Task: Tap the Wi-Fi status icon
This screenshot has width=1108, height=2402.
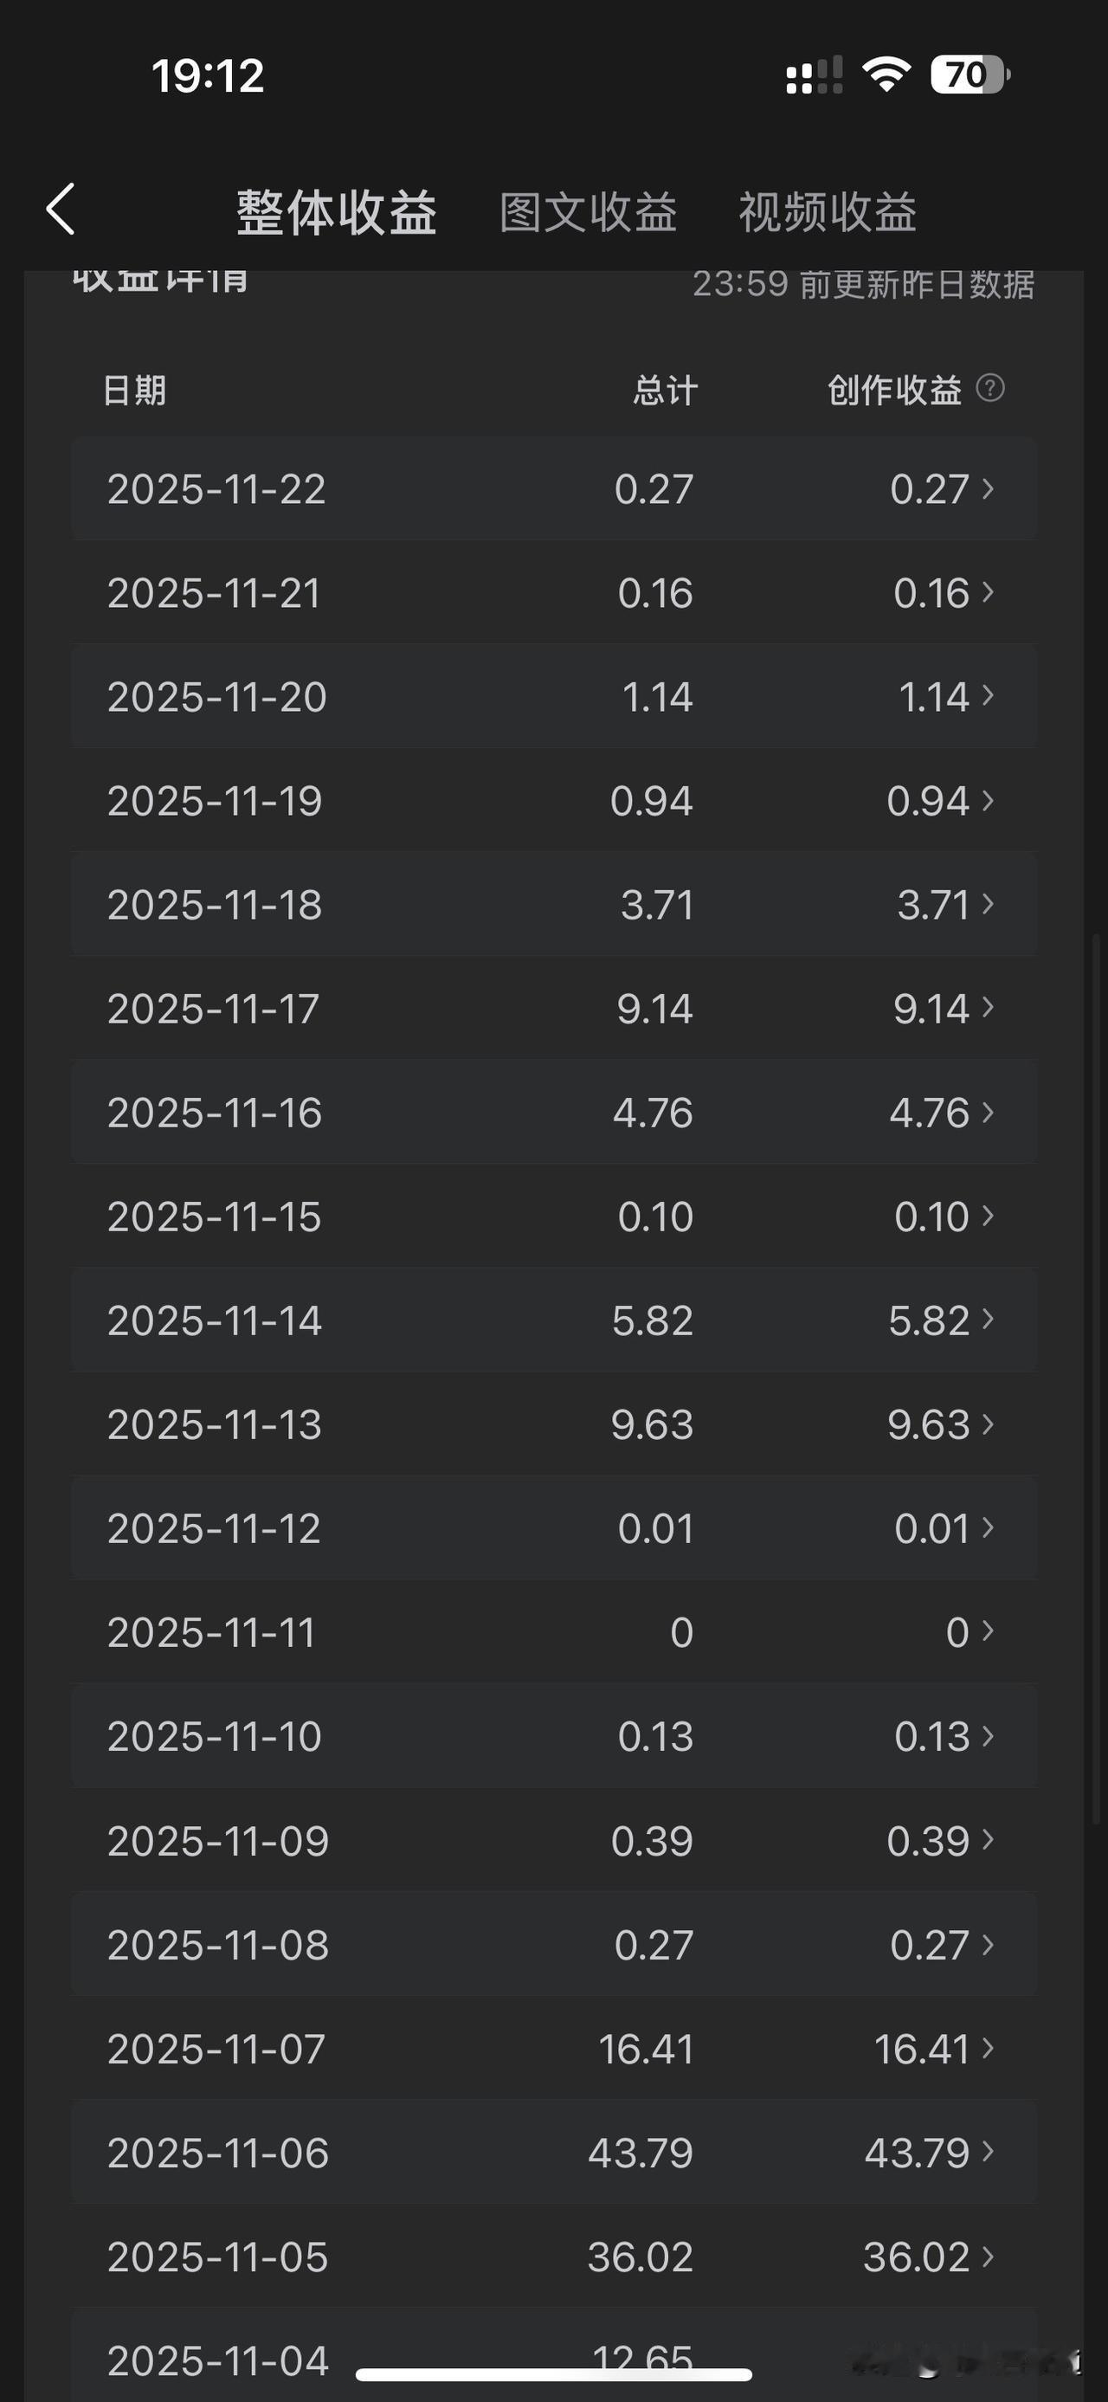Action: pos(886,74)
